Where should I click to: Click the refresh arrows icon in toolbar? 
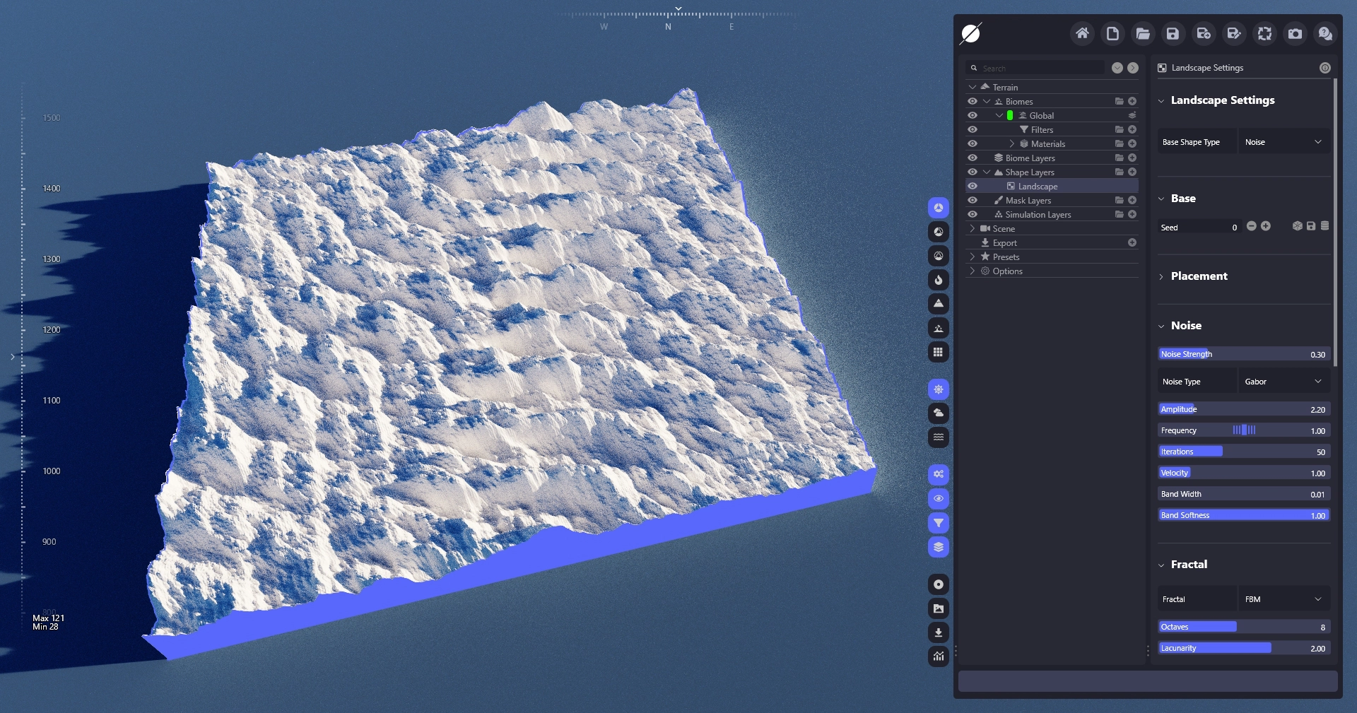[1264, 33]
